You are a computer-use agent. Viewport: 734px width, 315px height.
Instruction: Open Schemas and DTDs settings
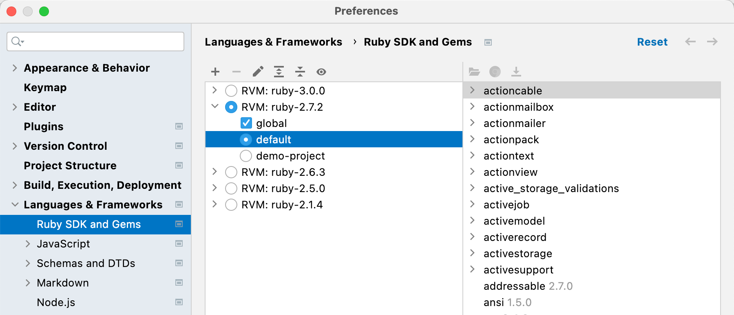pyautogui.click(x=86, y=263)
